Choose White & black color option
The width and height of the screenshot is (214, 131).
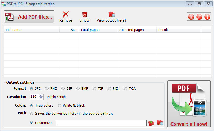tap(59, 105)
